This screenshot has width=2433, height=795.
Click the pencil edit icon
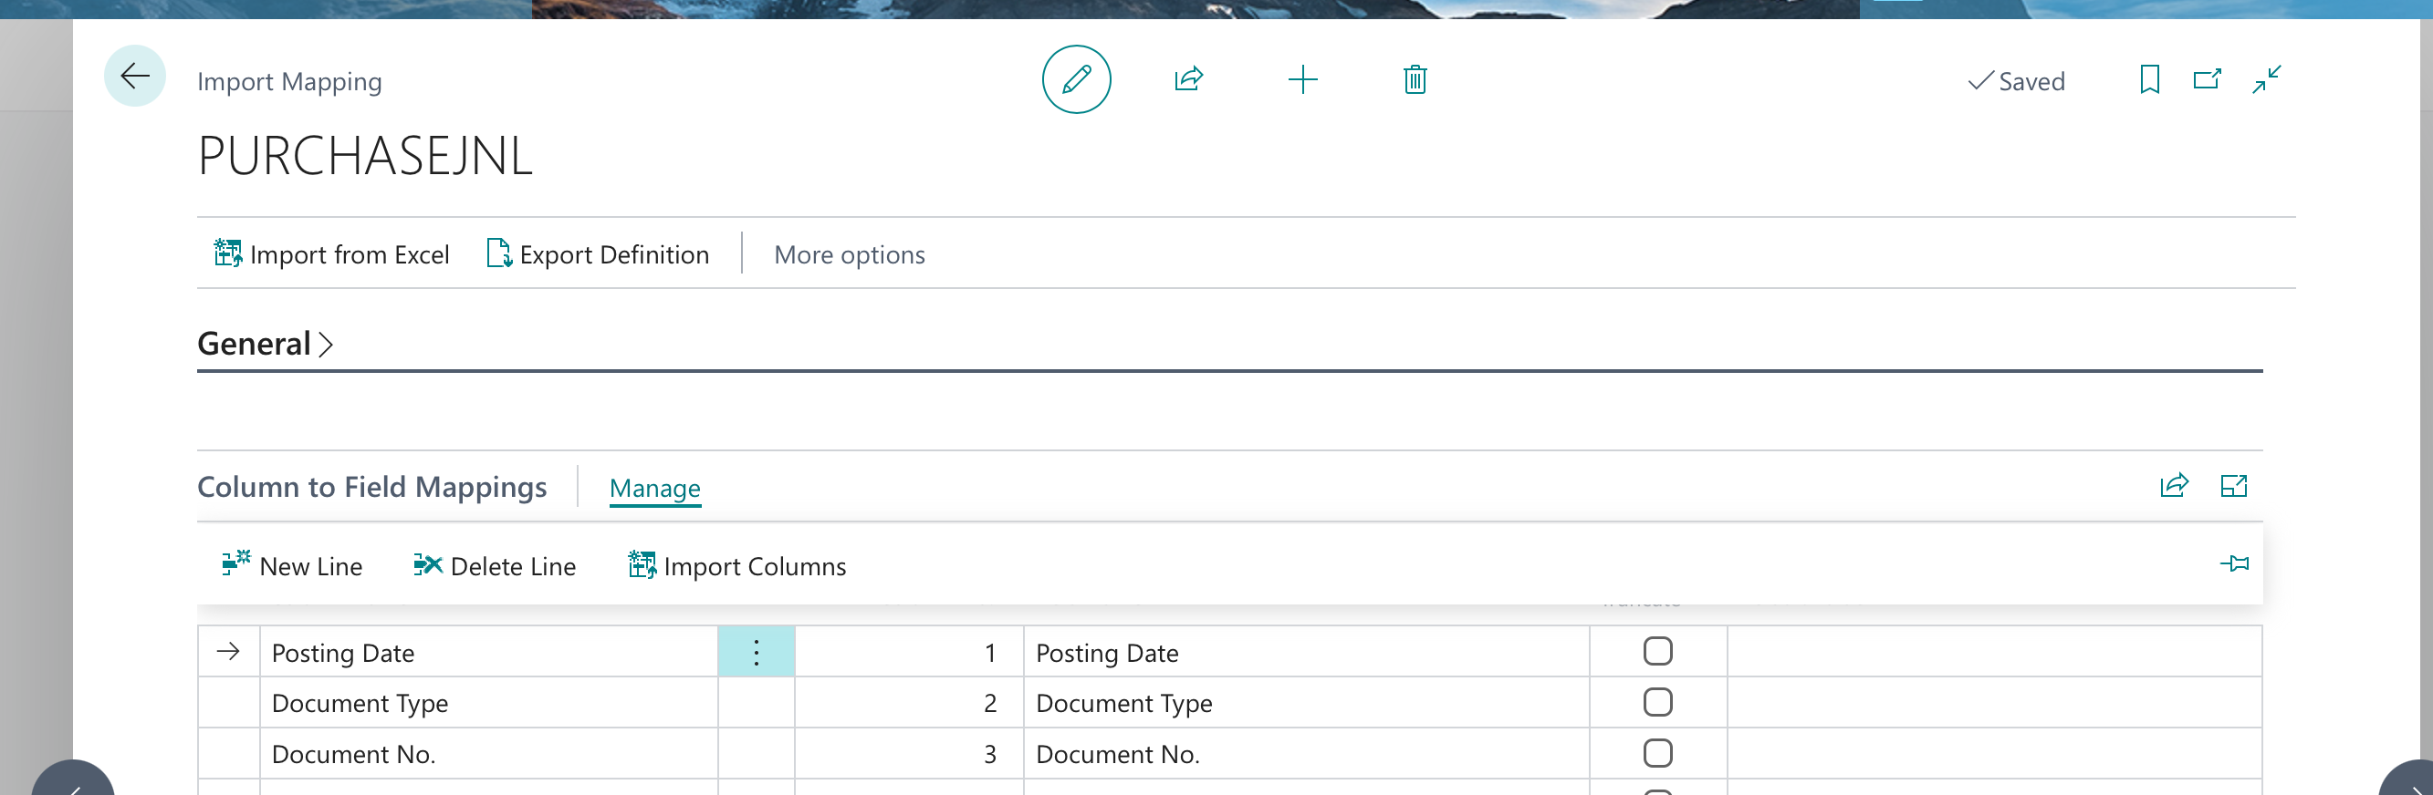pos(1076,79)
